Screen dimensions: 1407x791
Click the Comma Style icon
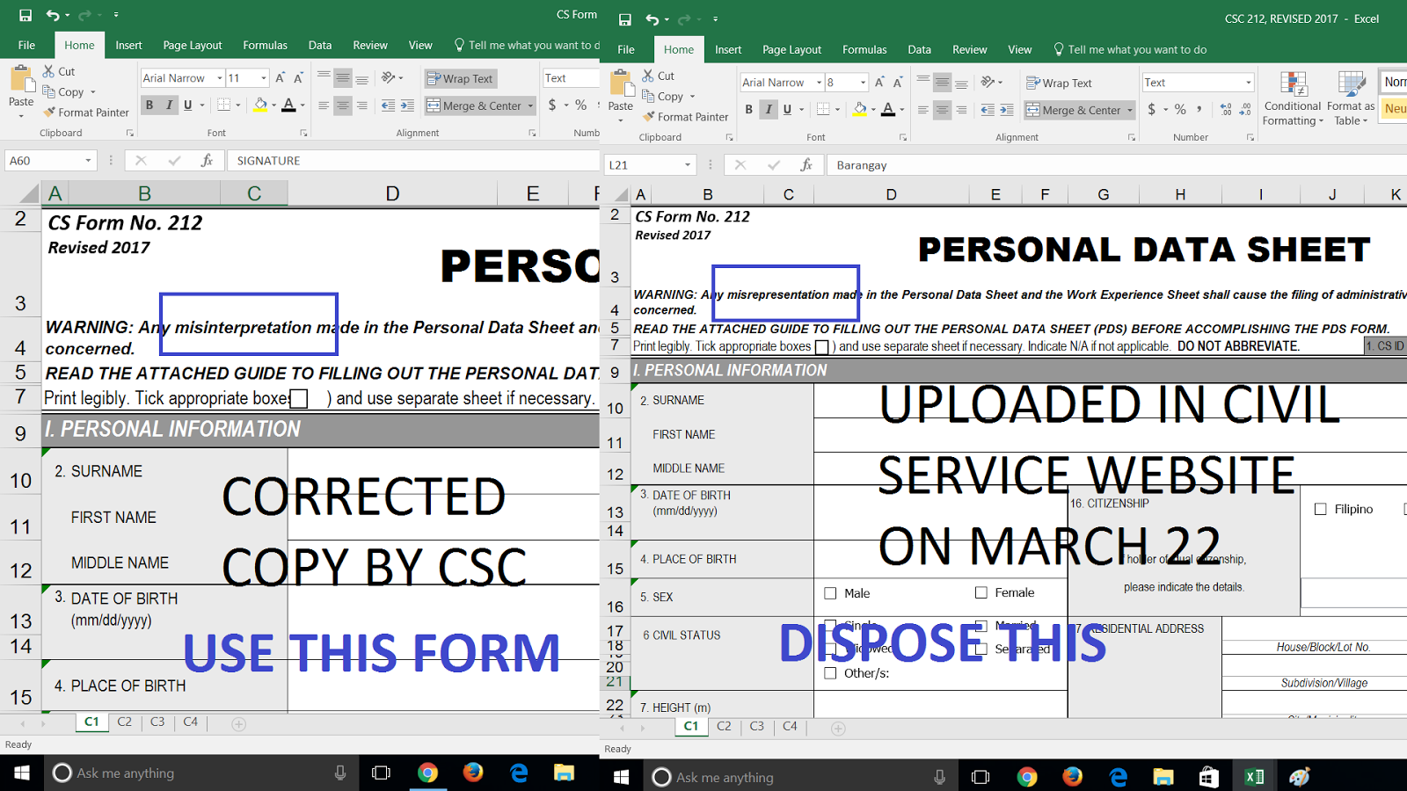(1198, 110)
